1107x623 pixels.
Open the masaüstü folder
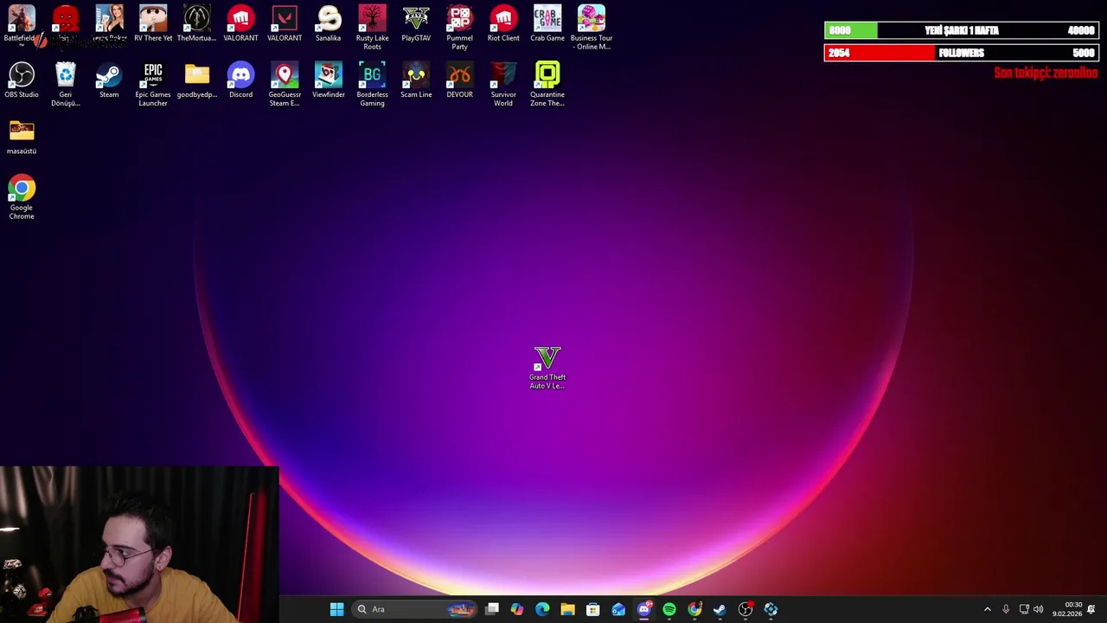click(x=22, y=137)
